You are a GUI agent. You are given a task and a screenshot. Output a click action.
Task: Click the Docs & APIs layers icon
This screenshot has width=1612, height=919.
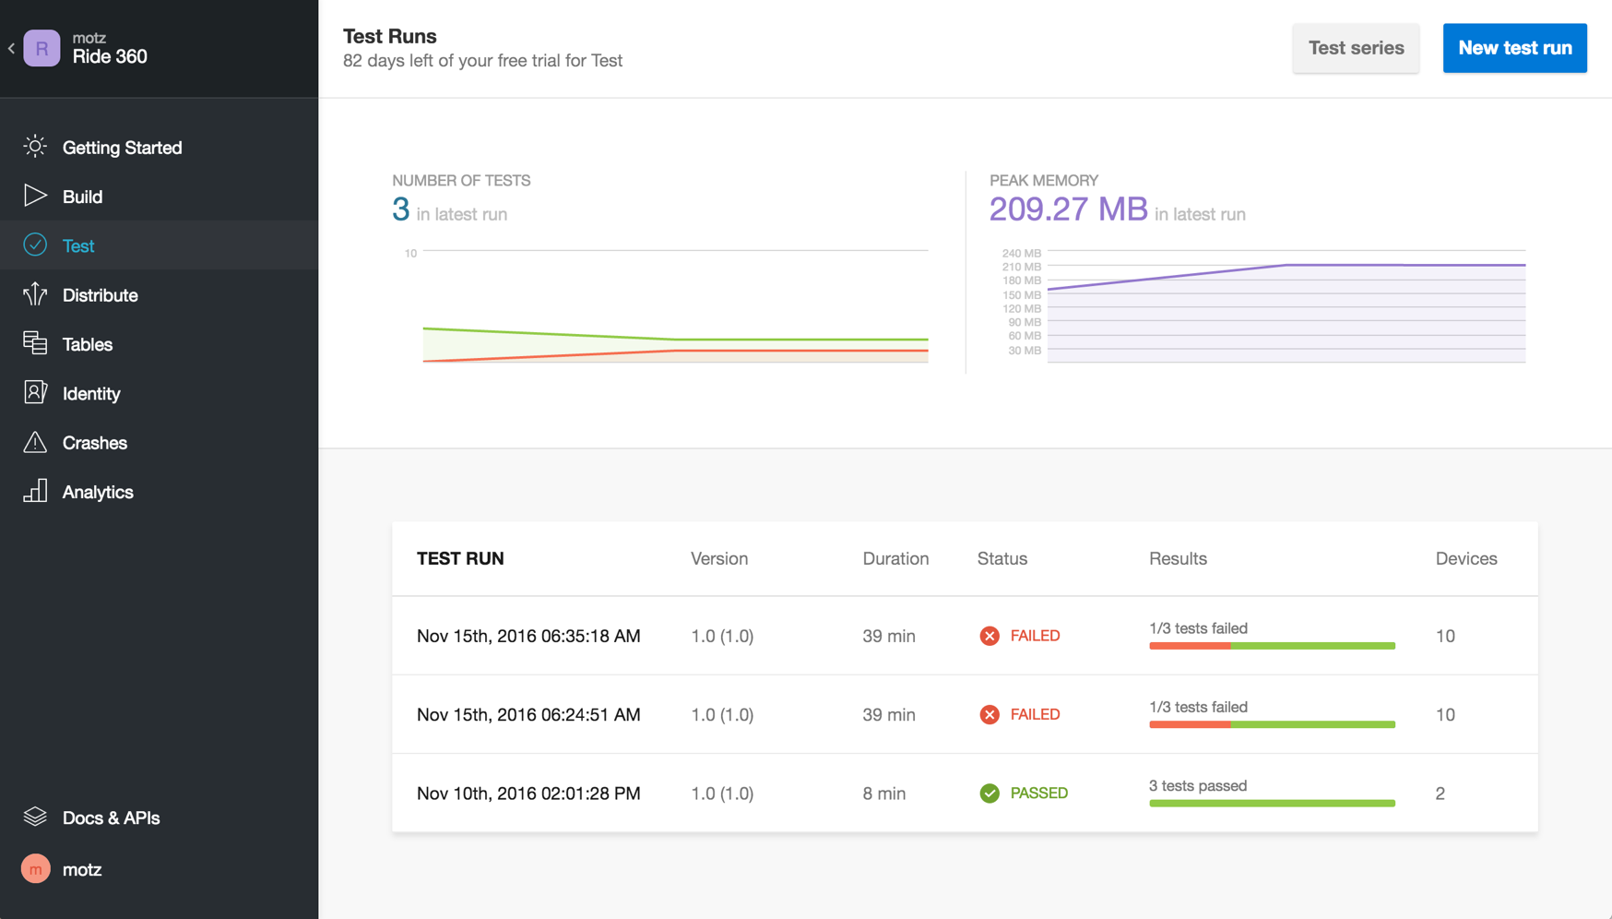(35, 817)
